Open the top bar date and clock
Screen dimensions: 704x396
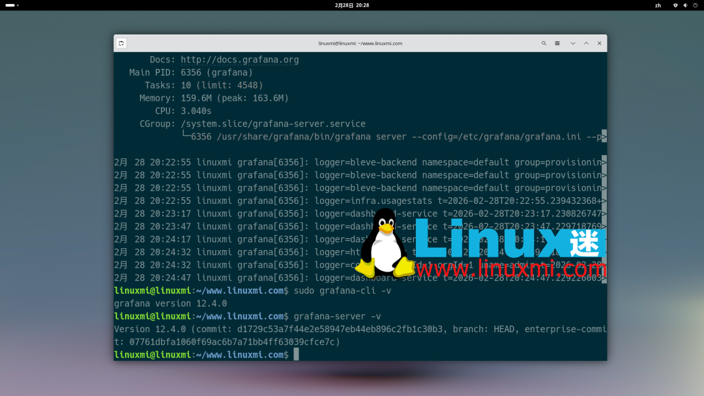point(352,5)
